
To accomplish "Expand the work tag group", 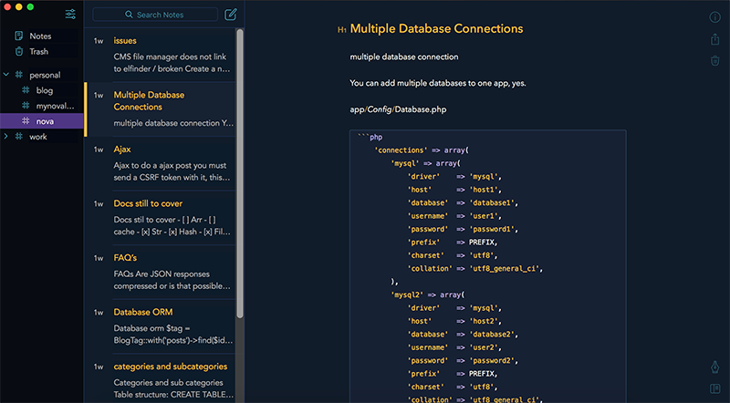I will (x=6, y=137).
